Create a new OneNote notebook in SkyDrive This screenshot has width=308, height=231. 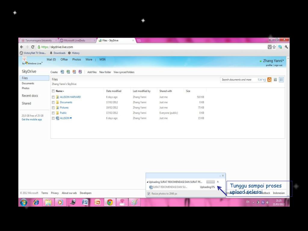(x=80, y=72)
